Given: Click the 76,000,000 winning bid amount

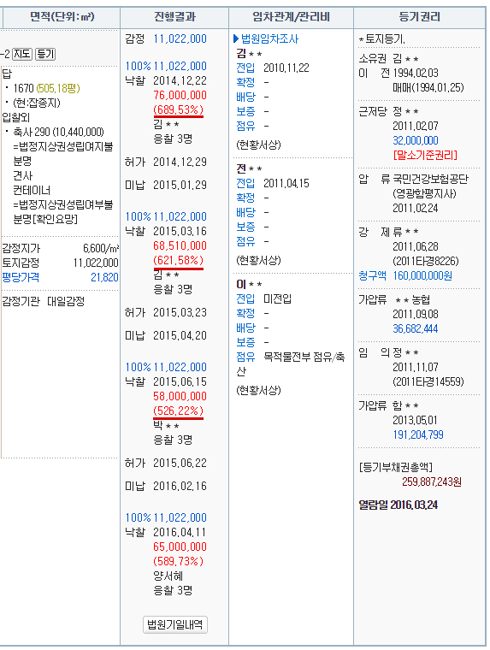Looking at the screenshot, I should 180,95.
